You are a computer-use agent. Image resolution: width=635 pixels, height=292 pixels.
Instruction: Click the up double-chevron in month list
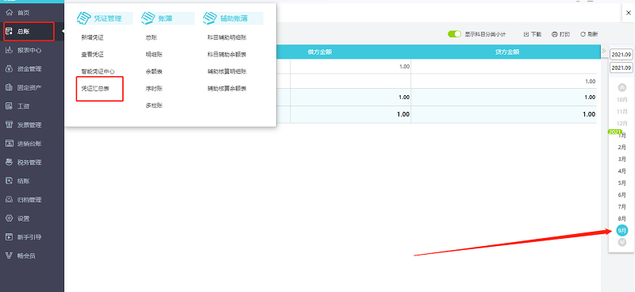point(622,87)
